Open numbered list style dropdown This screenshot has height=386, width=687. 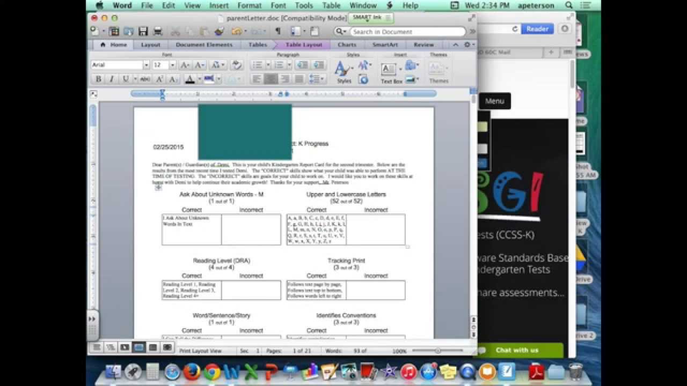tap(289, 65)
